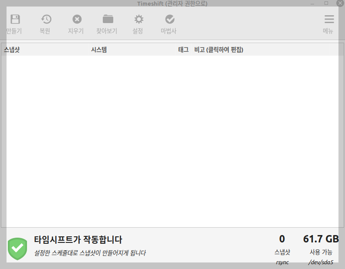Click the 0 스냅샷 count
This screenshot has height=269, width=345.
pyautogui.click(x=282, y=239)
